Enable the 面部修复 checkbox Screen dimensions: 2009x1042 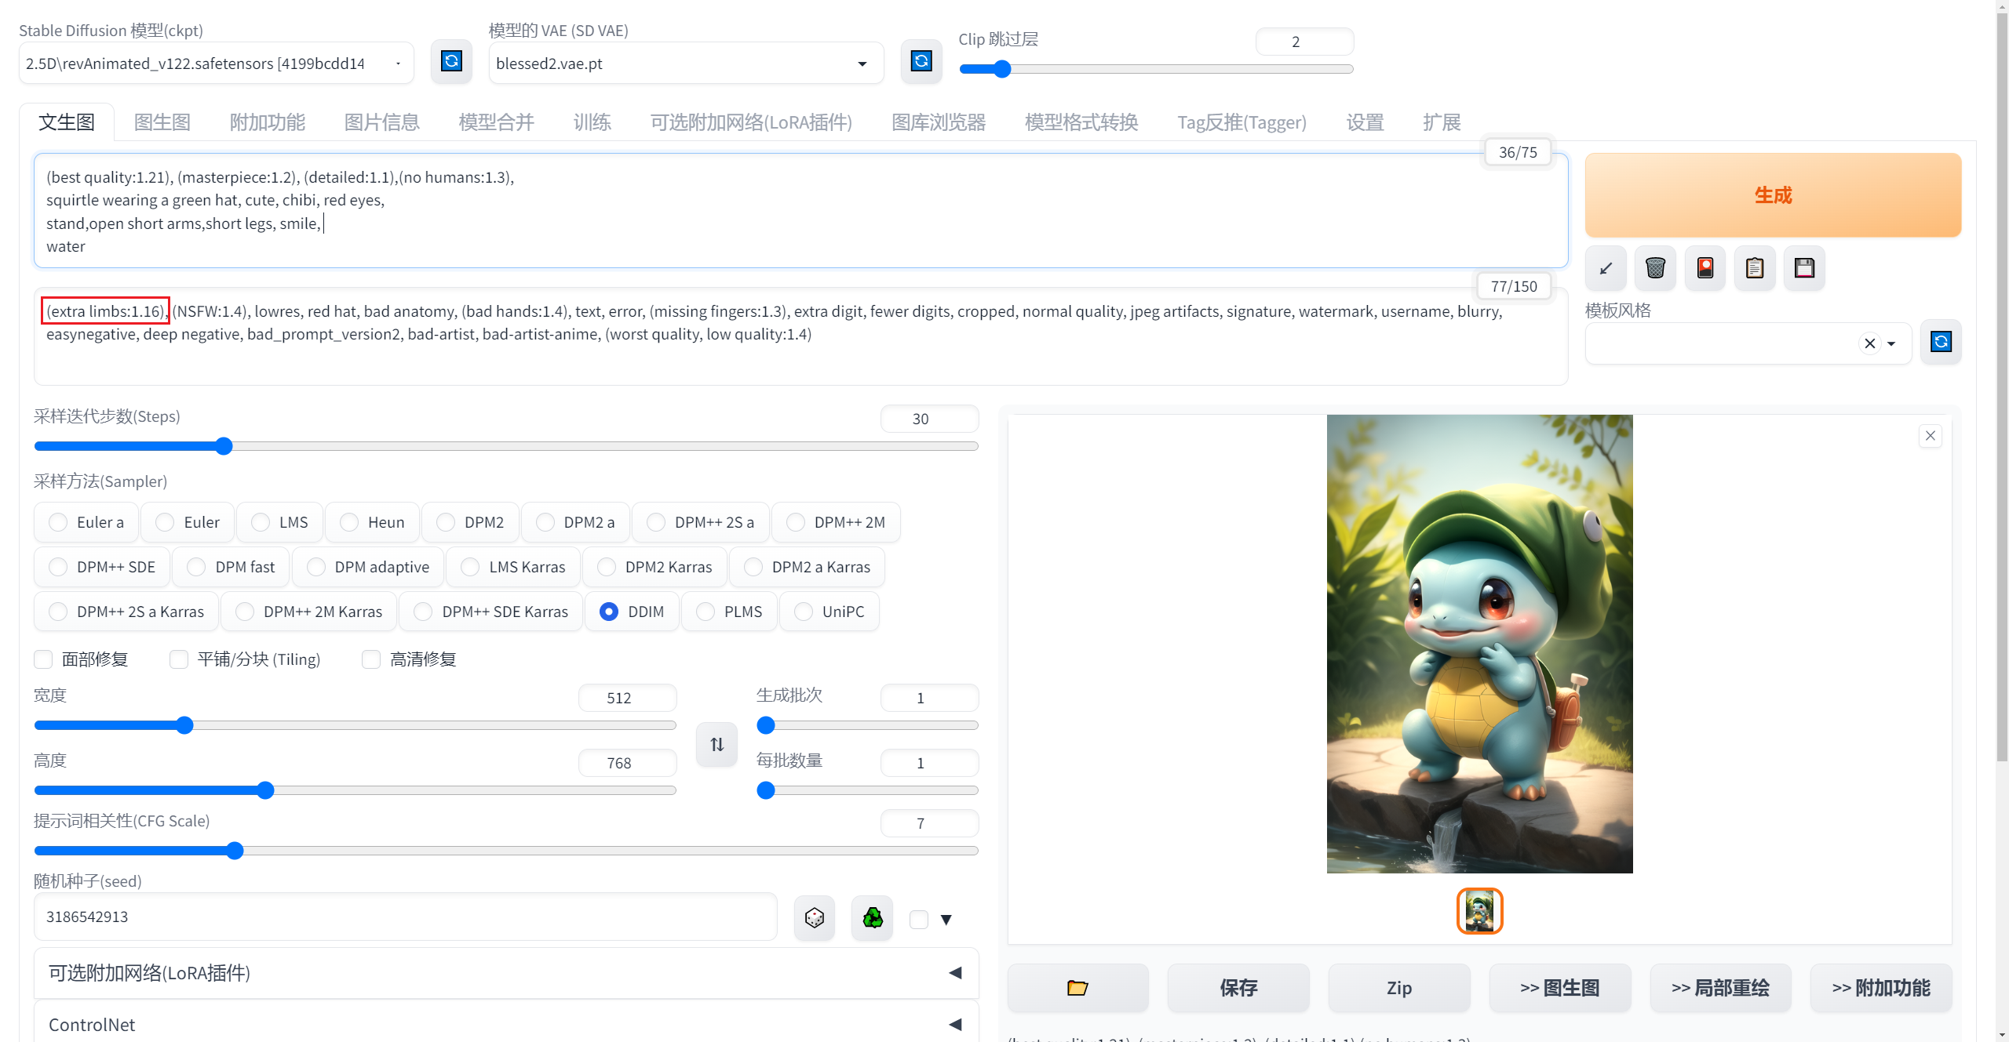(x=44, y=659)
